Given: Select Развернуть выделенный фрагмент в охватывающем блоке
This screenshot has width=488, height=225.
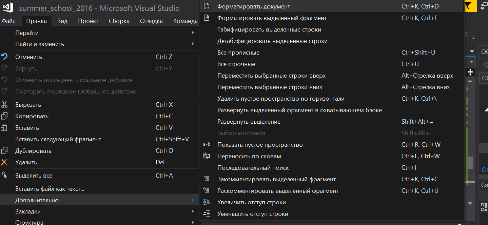Looking at the screenshot, I should (x=331, y=110).
